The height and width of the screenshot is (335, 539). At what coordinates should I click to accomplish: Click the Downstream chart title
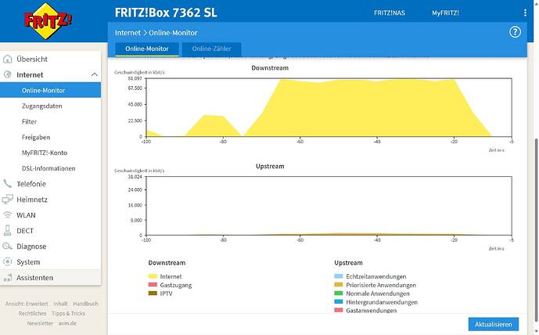click(x=270, y=68)
